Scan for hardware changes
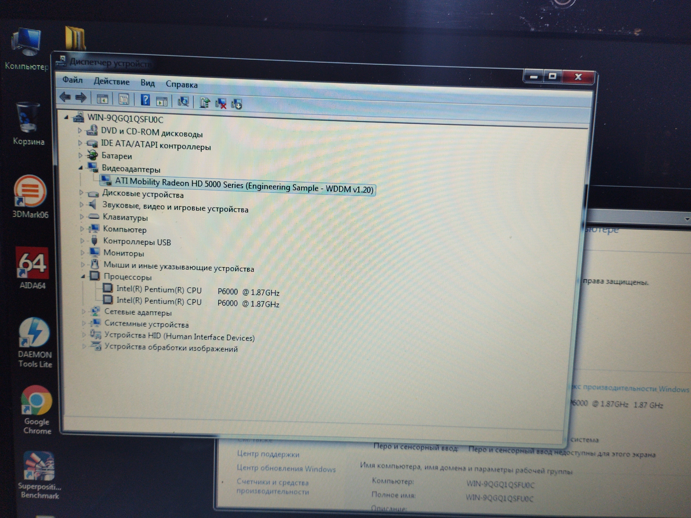This screenshot has width=691, height=518. tap(183, 102)
